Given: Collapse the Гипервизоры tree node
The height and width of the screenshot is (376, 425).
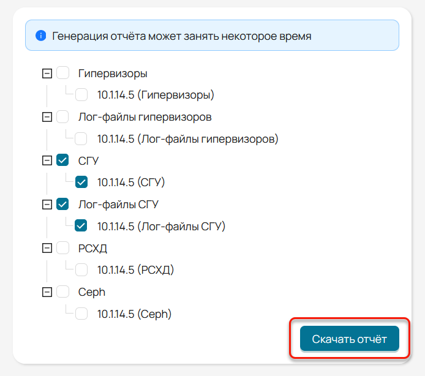Looking at the screenshot, I should pyautogui.click(x=47, y=73).
